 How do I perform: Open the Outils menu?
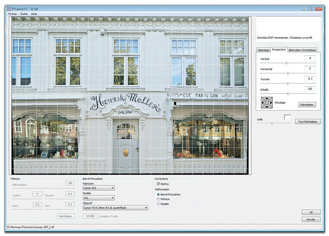24,14
